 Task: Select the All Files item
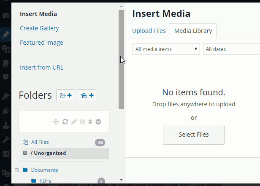[40, 142]
